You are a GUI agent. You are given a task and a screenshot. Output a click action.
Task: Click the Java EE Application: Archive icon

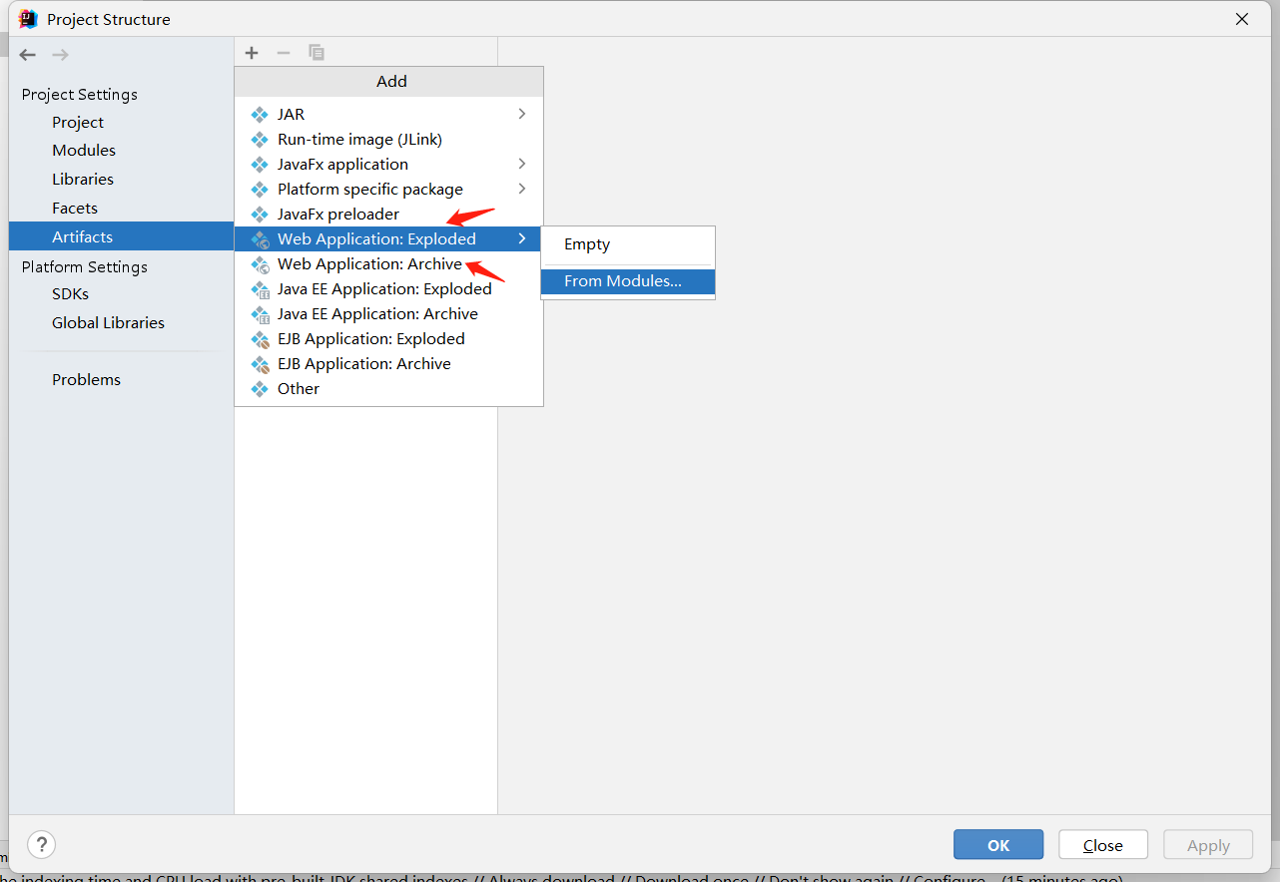point(260,314)
